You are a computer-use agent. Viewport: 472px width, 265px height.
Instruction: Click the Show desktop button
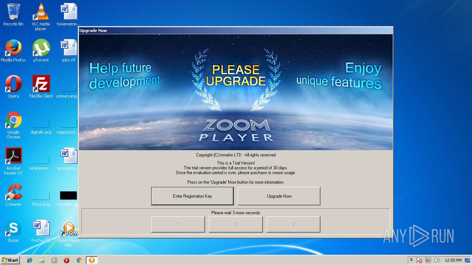(468, 260)
